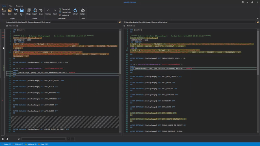The height and width of the screenshot is (146, 260).
Task: Click CREATE DATABASE line in left pane
Action: 27,38
